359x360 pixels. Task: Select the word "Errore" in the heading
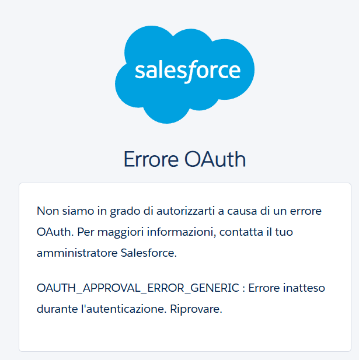click(x=151, y=159)
